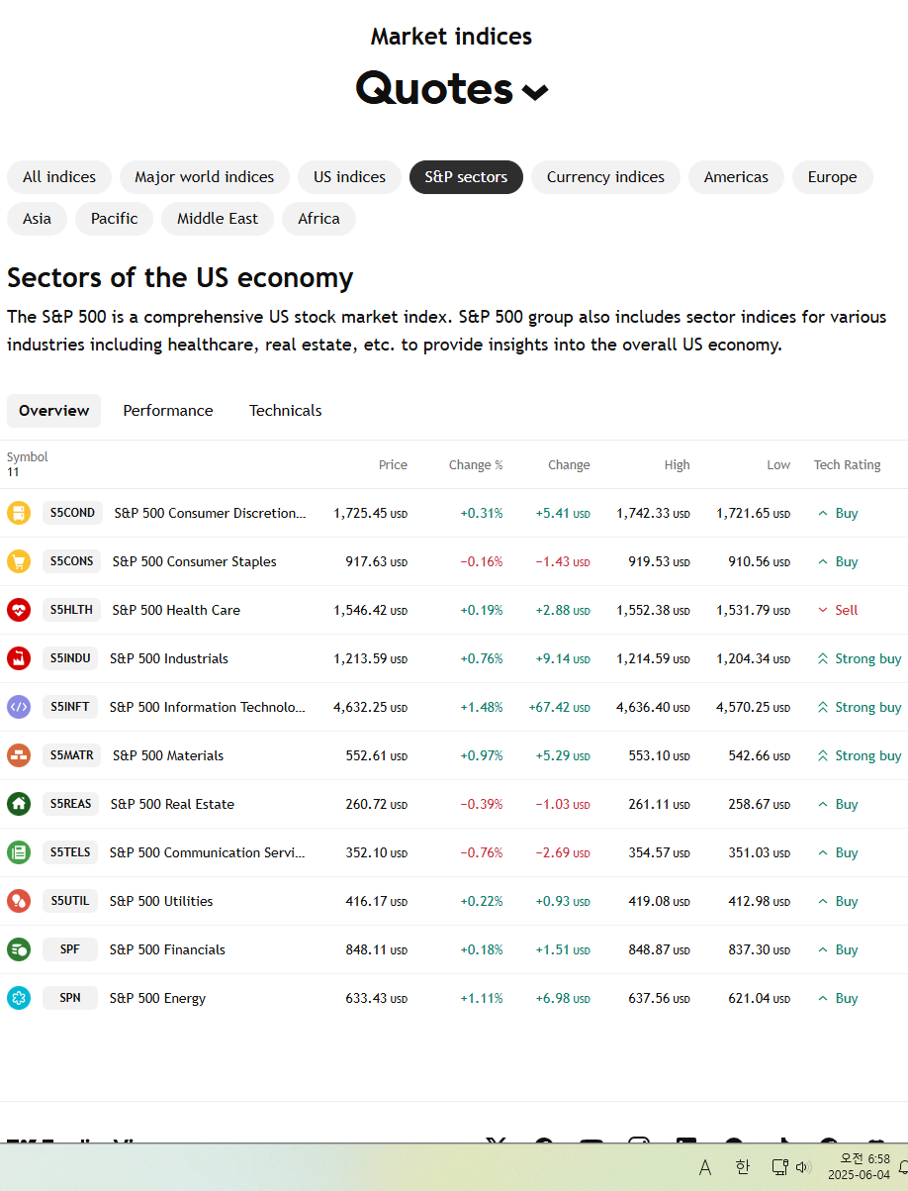The width and height of the screenshot is (908, 1191).
Task: Click the green house icon for Real Estate
Action: pos(19,804)
